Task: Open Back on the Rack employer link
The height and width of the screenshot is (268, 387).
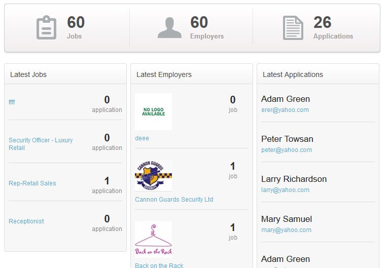Action: pyautogui.click(x=159, y=265)
